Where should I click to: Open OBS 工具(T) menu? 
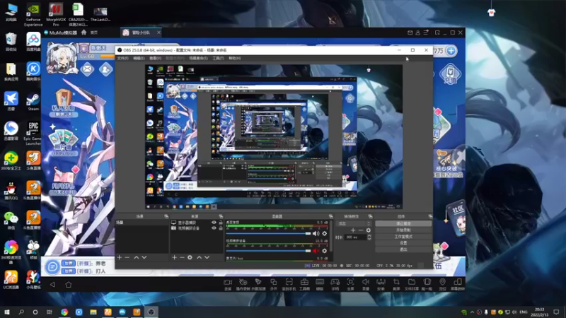pyautogui.click(x=218, y=58)
